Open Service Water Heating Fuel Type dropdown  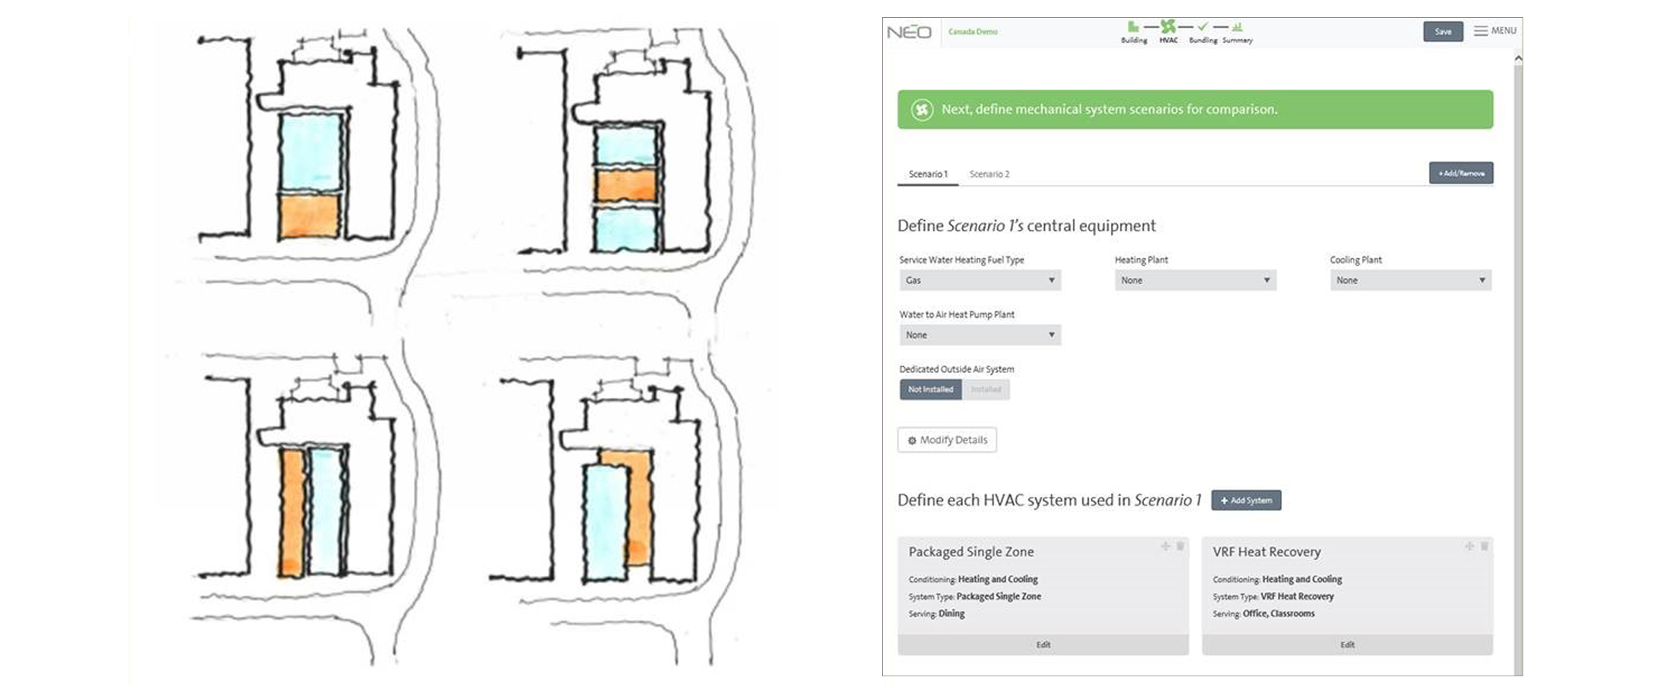[980, 280]
